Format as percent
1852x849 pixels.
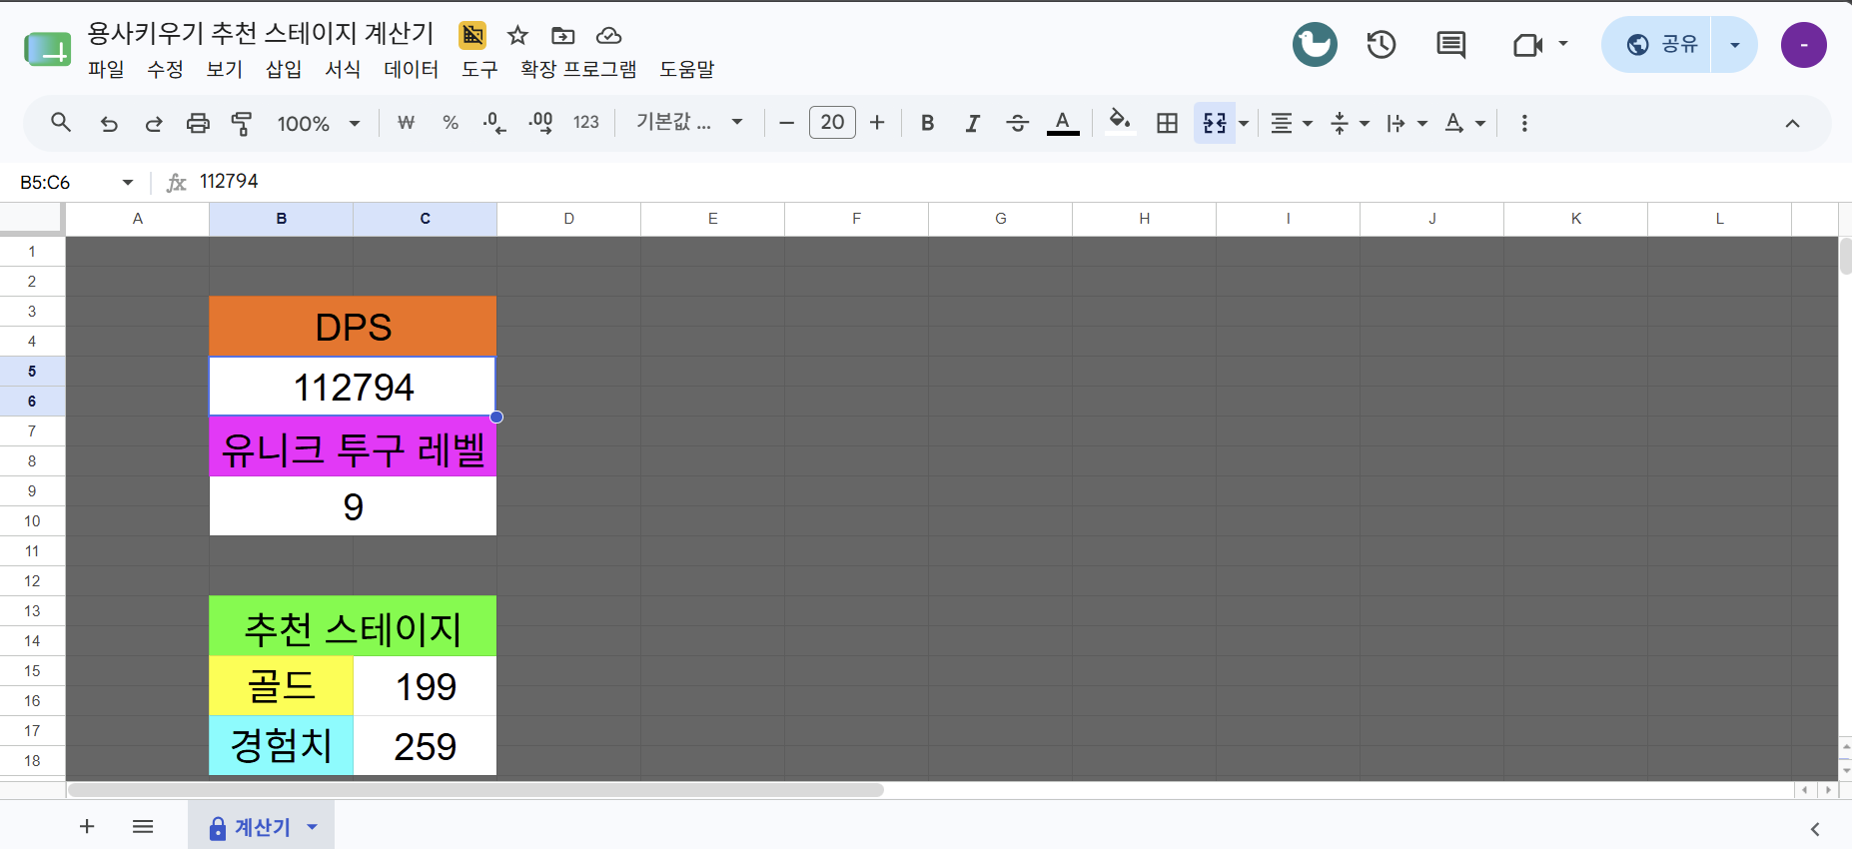[451, 123]
